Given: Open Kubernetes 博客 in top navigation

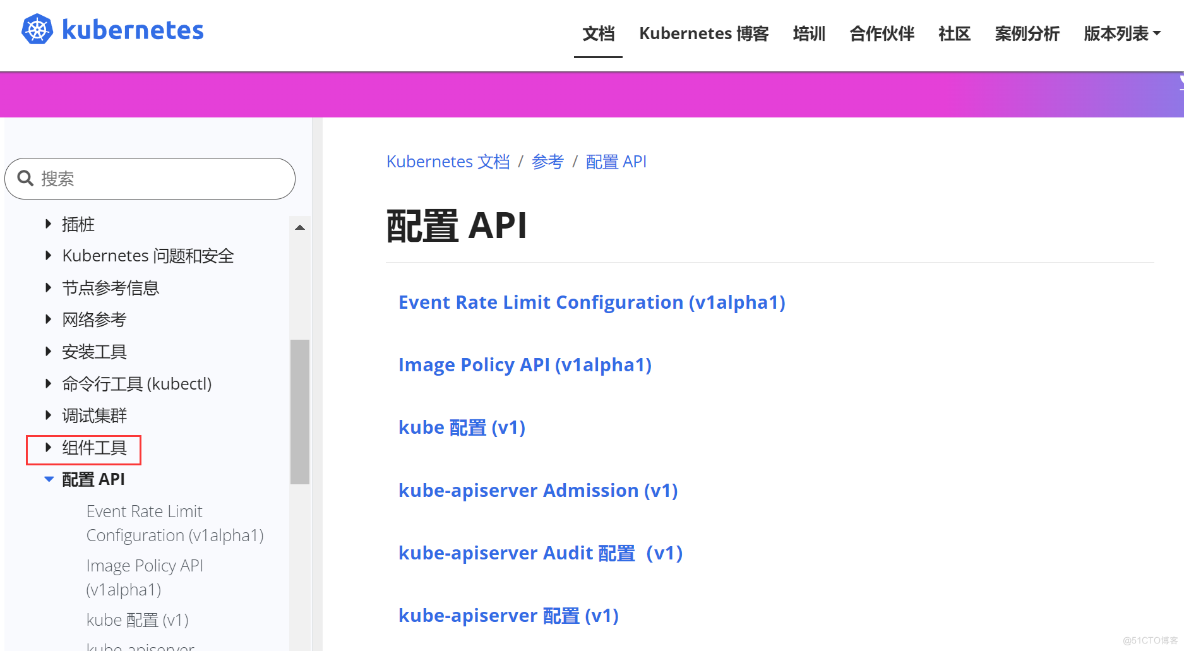Looking at the screenshot, I should [703, 33].
